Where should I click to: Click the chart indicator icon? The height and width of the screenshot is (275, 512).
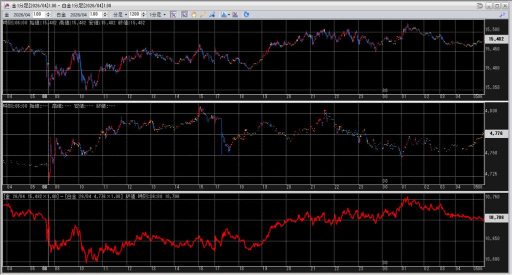point(223,14)
